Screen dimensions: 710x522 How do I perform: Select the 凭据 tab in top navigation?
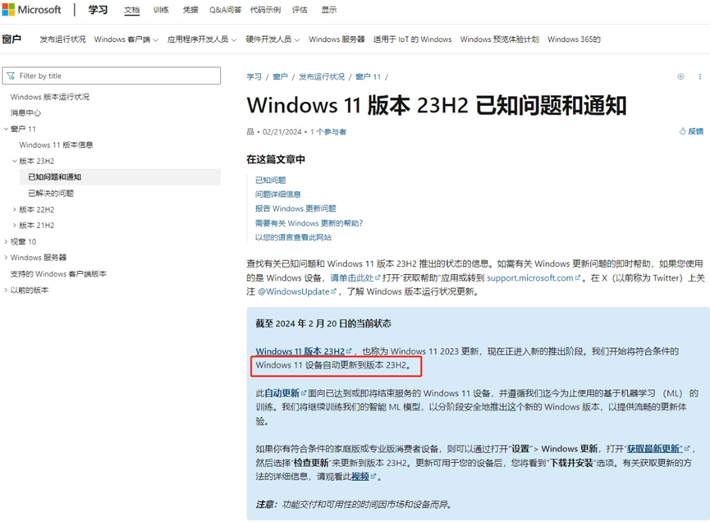190,10
